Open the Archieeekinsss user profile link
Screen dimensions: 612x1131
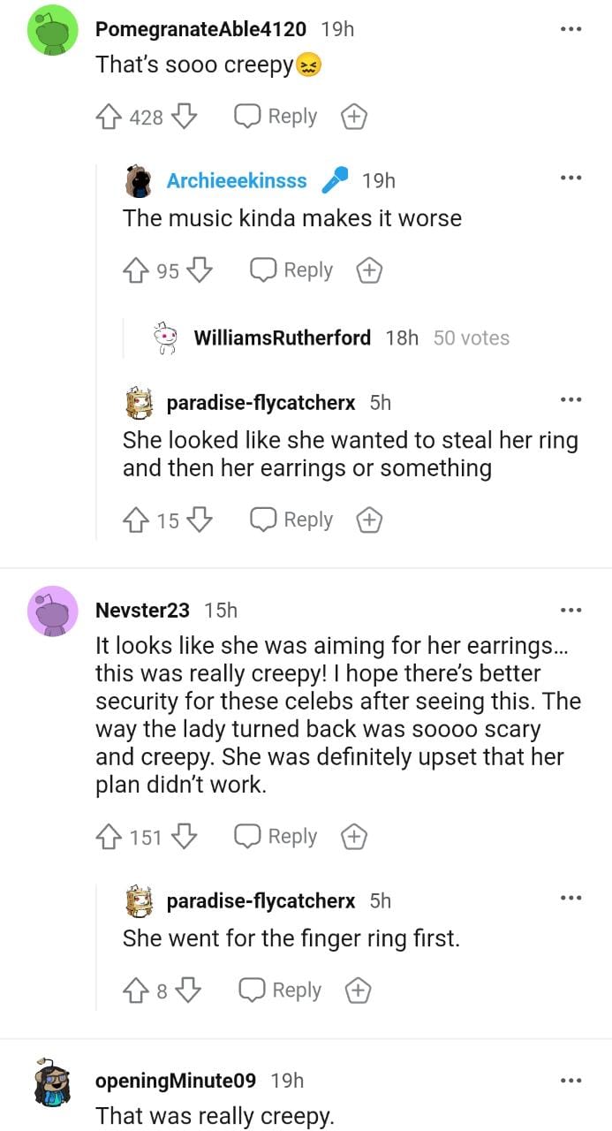point(237,180)
